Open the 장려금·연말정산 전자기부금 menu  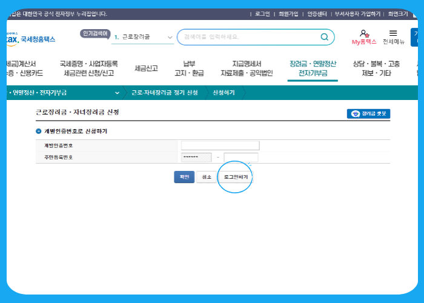pyautogui.click(x=313, y=68)
